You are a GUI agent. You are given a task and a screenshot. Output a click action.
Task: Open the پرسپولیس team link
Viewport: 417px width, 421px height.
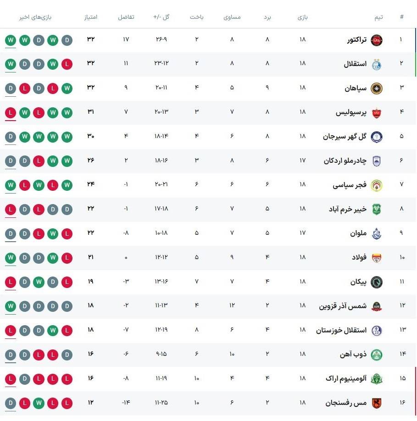[351, 113]
